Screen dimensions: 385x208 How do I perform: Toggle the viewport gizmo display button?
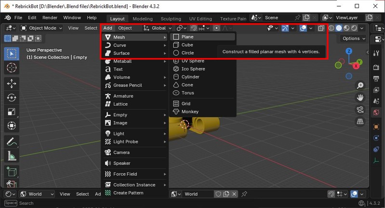[x=286, y=28]
